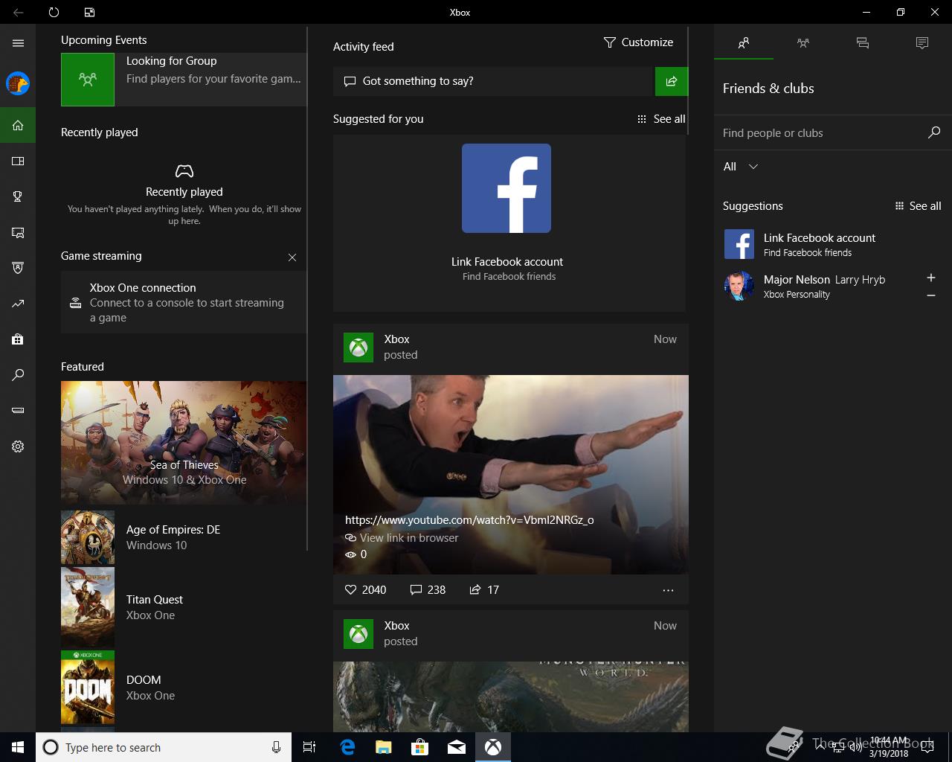Viewport: 952px width, 762px height.
Task: Open Age of Empires: DE thumbnail
Action: pos(88,537)
